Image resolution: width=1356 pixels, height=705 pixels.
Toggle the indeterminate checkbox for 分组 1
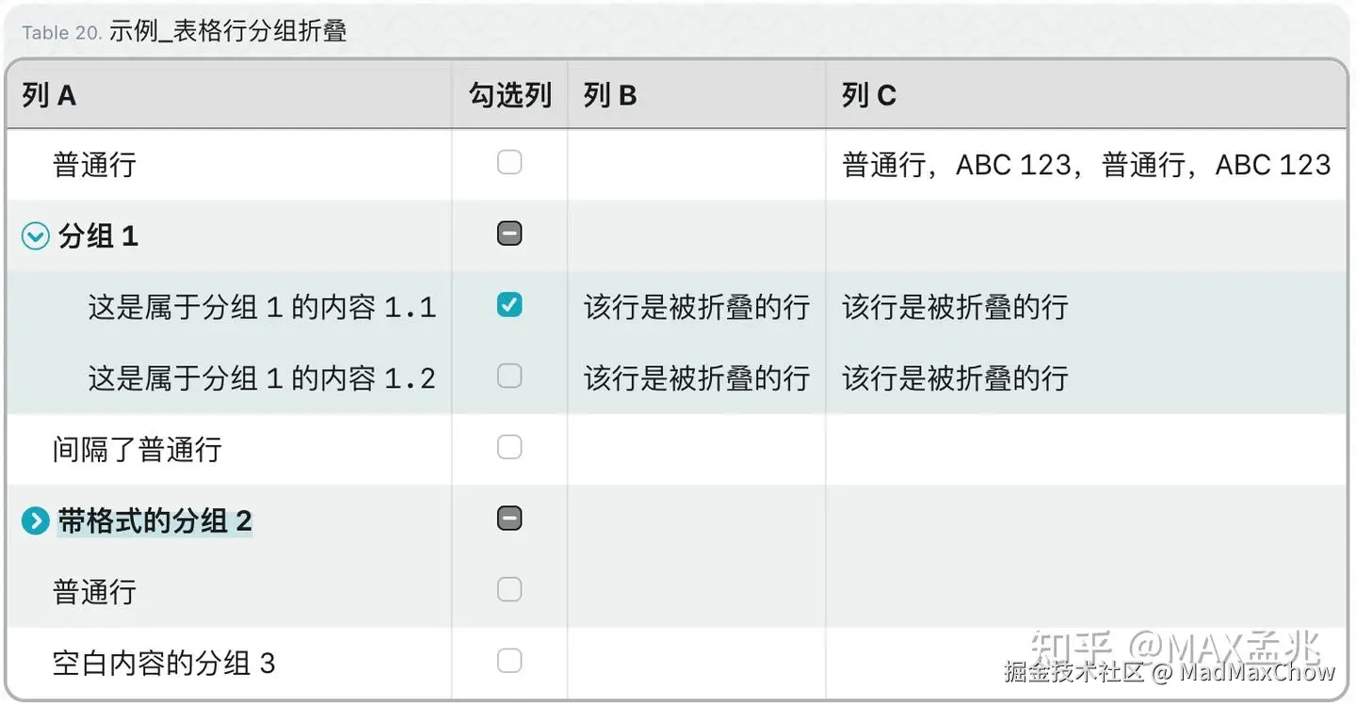coord(509,233)
